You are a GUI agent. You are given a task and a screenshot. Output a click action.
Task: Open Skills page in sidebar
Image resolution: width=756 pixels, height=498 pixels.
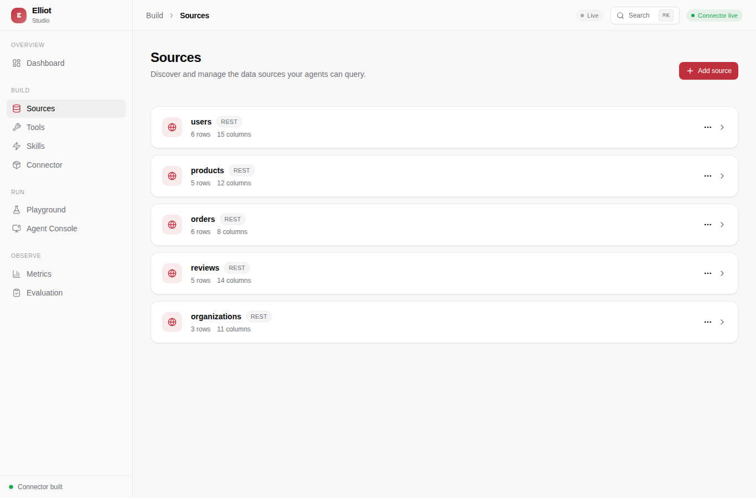(66, 146)
